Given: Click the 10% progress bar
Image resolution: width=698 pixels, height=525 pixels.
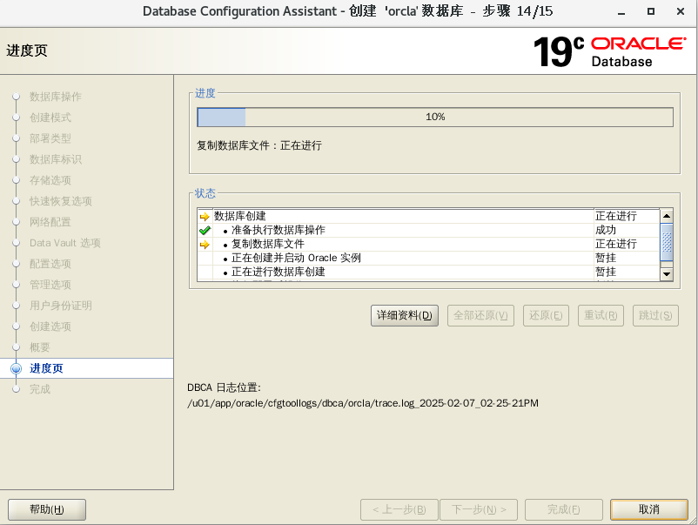Looking at the screenshot, I should [x=435, y=118].
